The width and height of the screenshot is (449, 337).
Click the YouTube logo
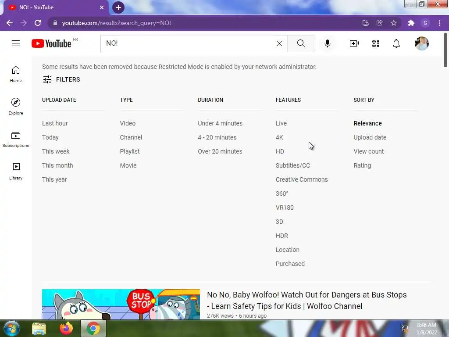(x=52, y=43)
